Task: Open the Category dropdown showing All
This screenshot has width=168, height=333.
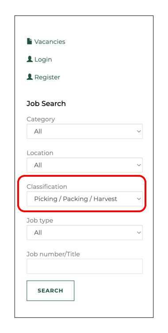Action: click(x=84, y=131)
